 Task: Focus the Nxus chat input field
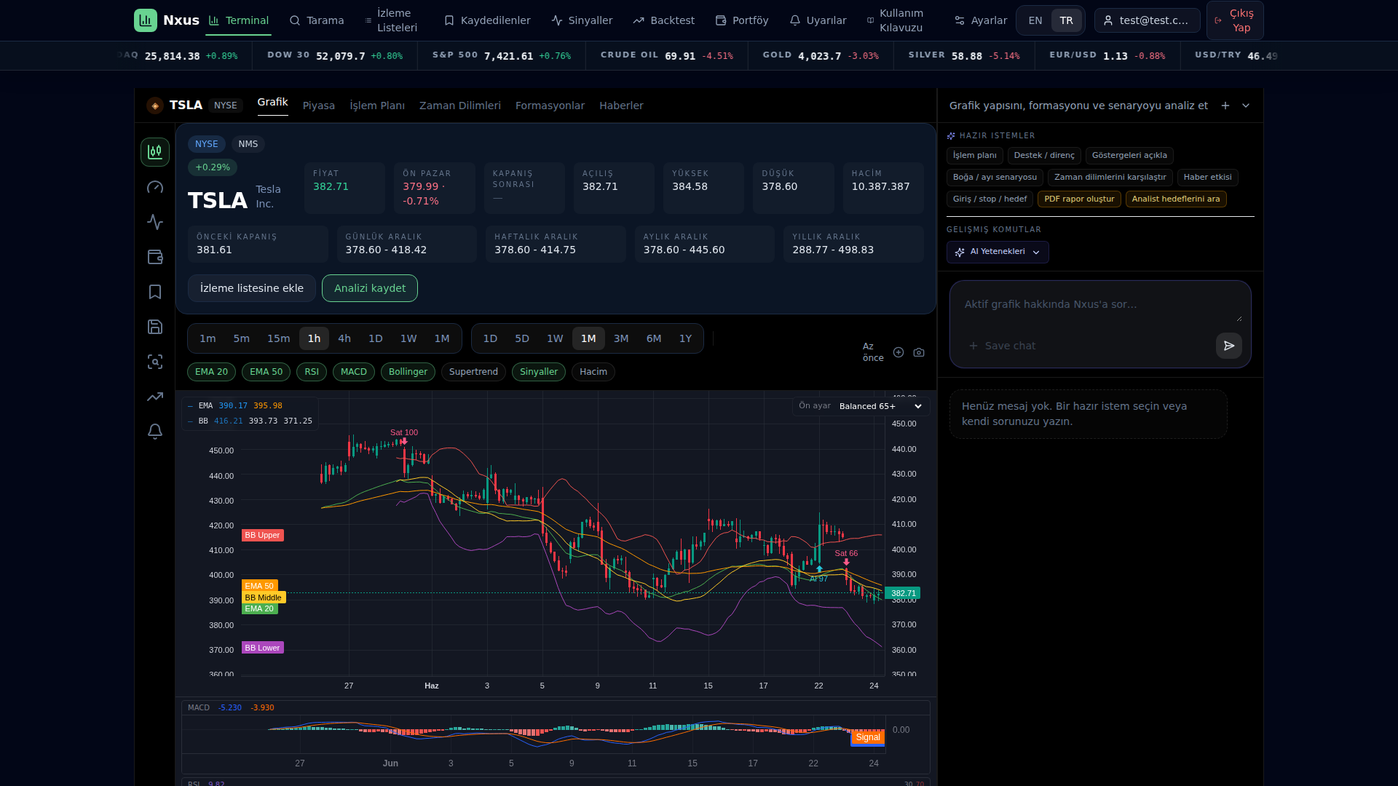click(x=1100, y=305)
